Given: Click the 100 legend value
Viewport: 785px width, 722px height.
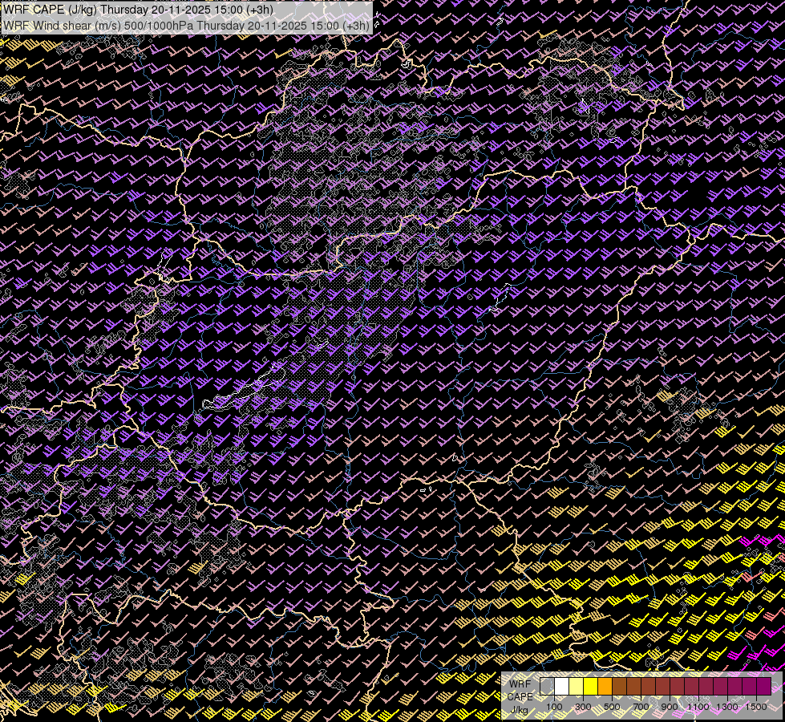Looking at the screenshot, I should [554, 707].
